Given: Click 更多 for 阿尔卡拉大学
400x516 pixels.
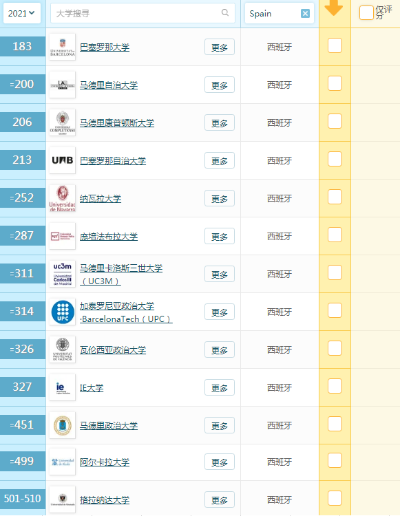Looking at the screenshot, I should [x=220, y=462].
